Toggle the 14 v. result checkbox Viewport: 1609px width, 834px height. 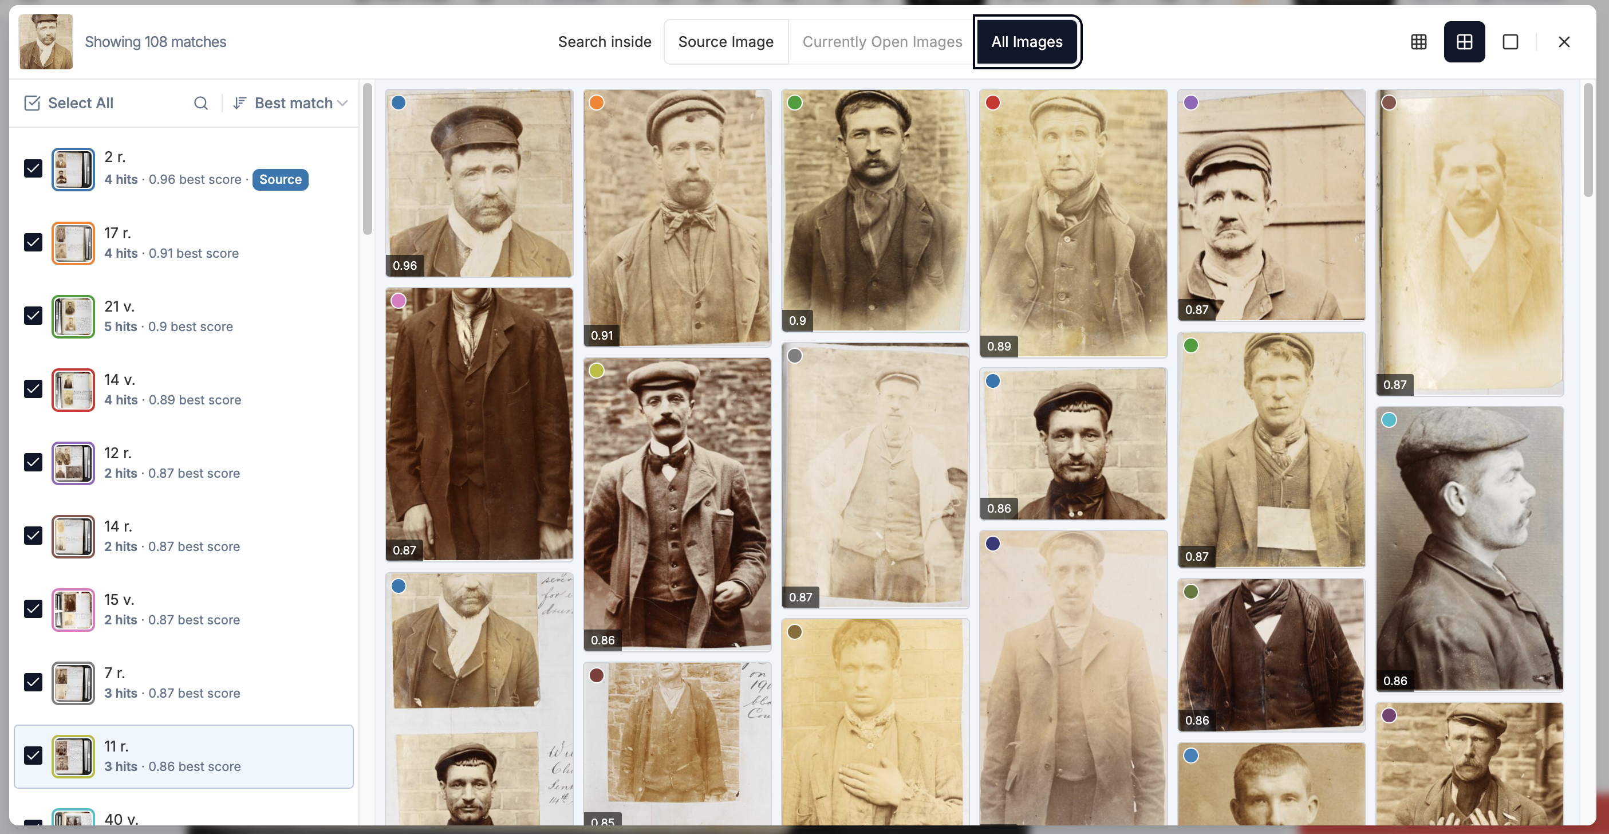pos(33,388)
